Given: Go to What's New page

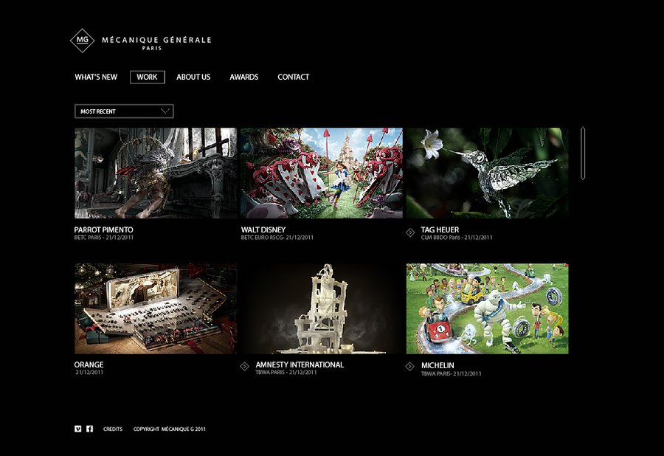Looking at the screenshot, I should (96, 77).
